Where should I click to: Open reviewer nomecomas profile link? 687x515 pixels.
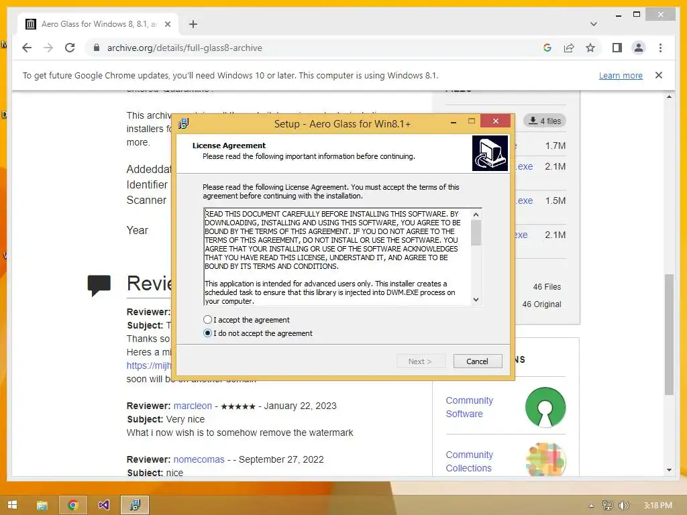(199, 459)
